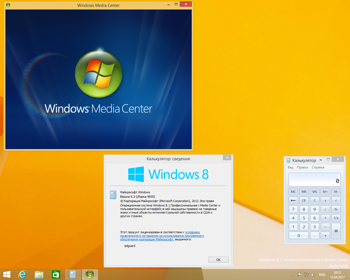Click the plus-minus sign key

coord(325,200)
